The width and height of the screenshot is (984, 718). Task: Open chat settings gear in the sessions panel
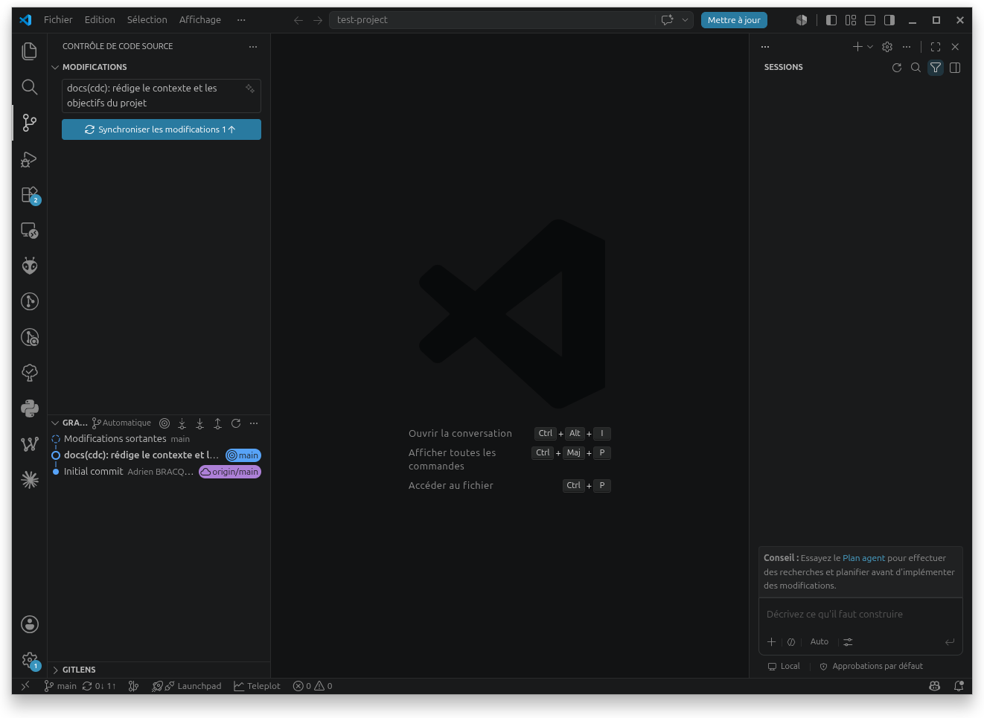coord(887,47)
